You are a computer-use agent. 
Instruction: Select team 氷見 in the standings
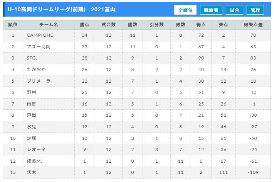[32, 127]
